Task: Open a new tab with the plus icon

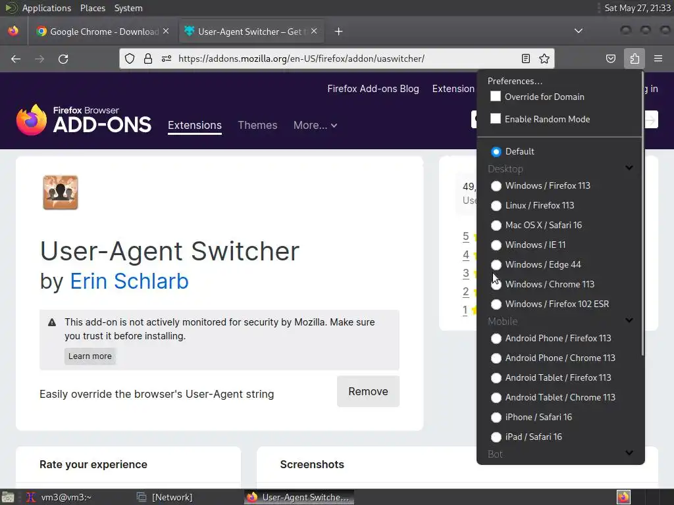Action: pyautogui.click(x=339, y=32)
